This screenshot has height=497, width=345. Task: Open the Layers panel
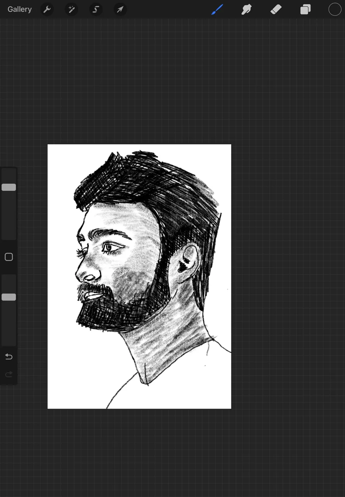(x=305, y=9)
